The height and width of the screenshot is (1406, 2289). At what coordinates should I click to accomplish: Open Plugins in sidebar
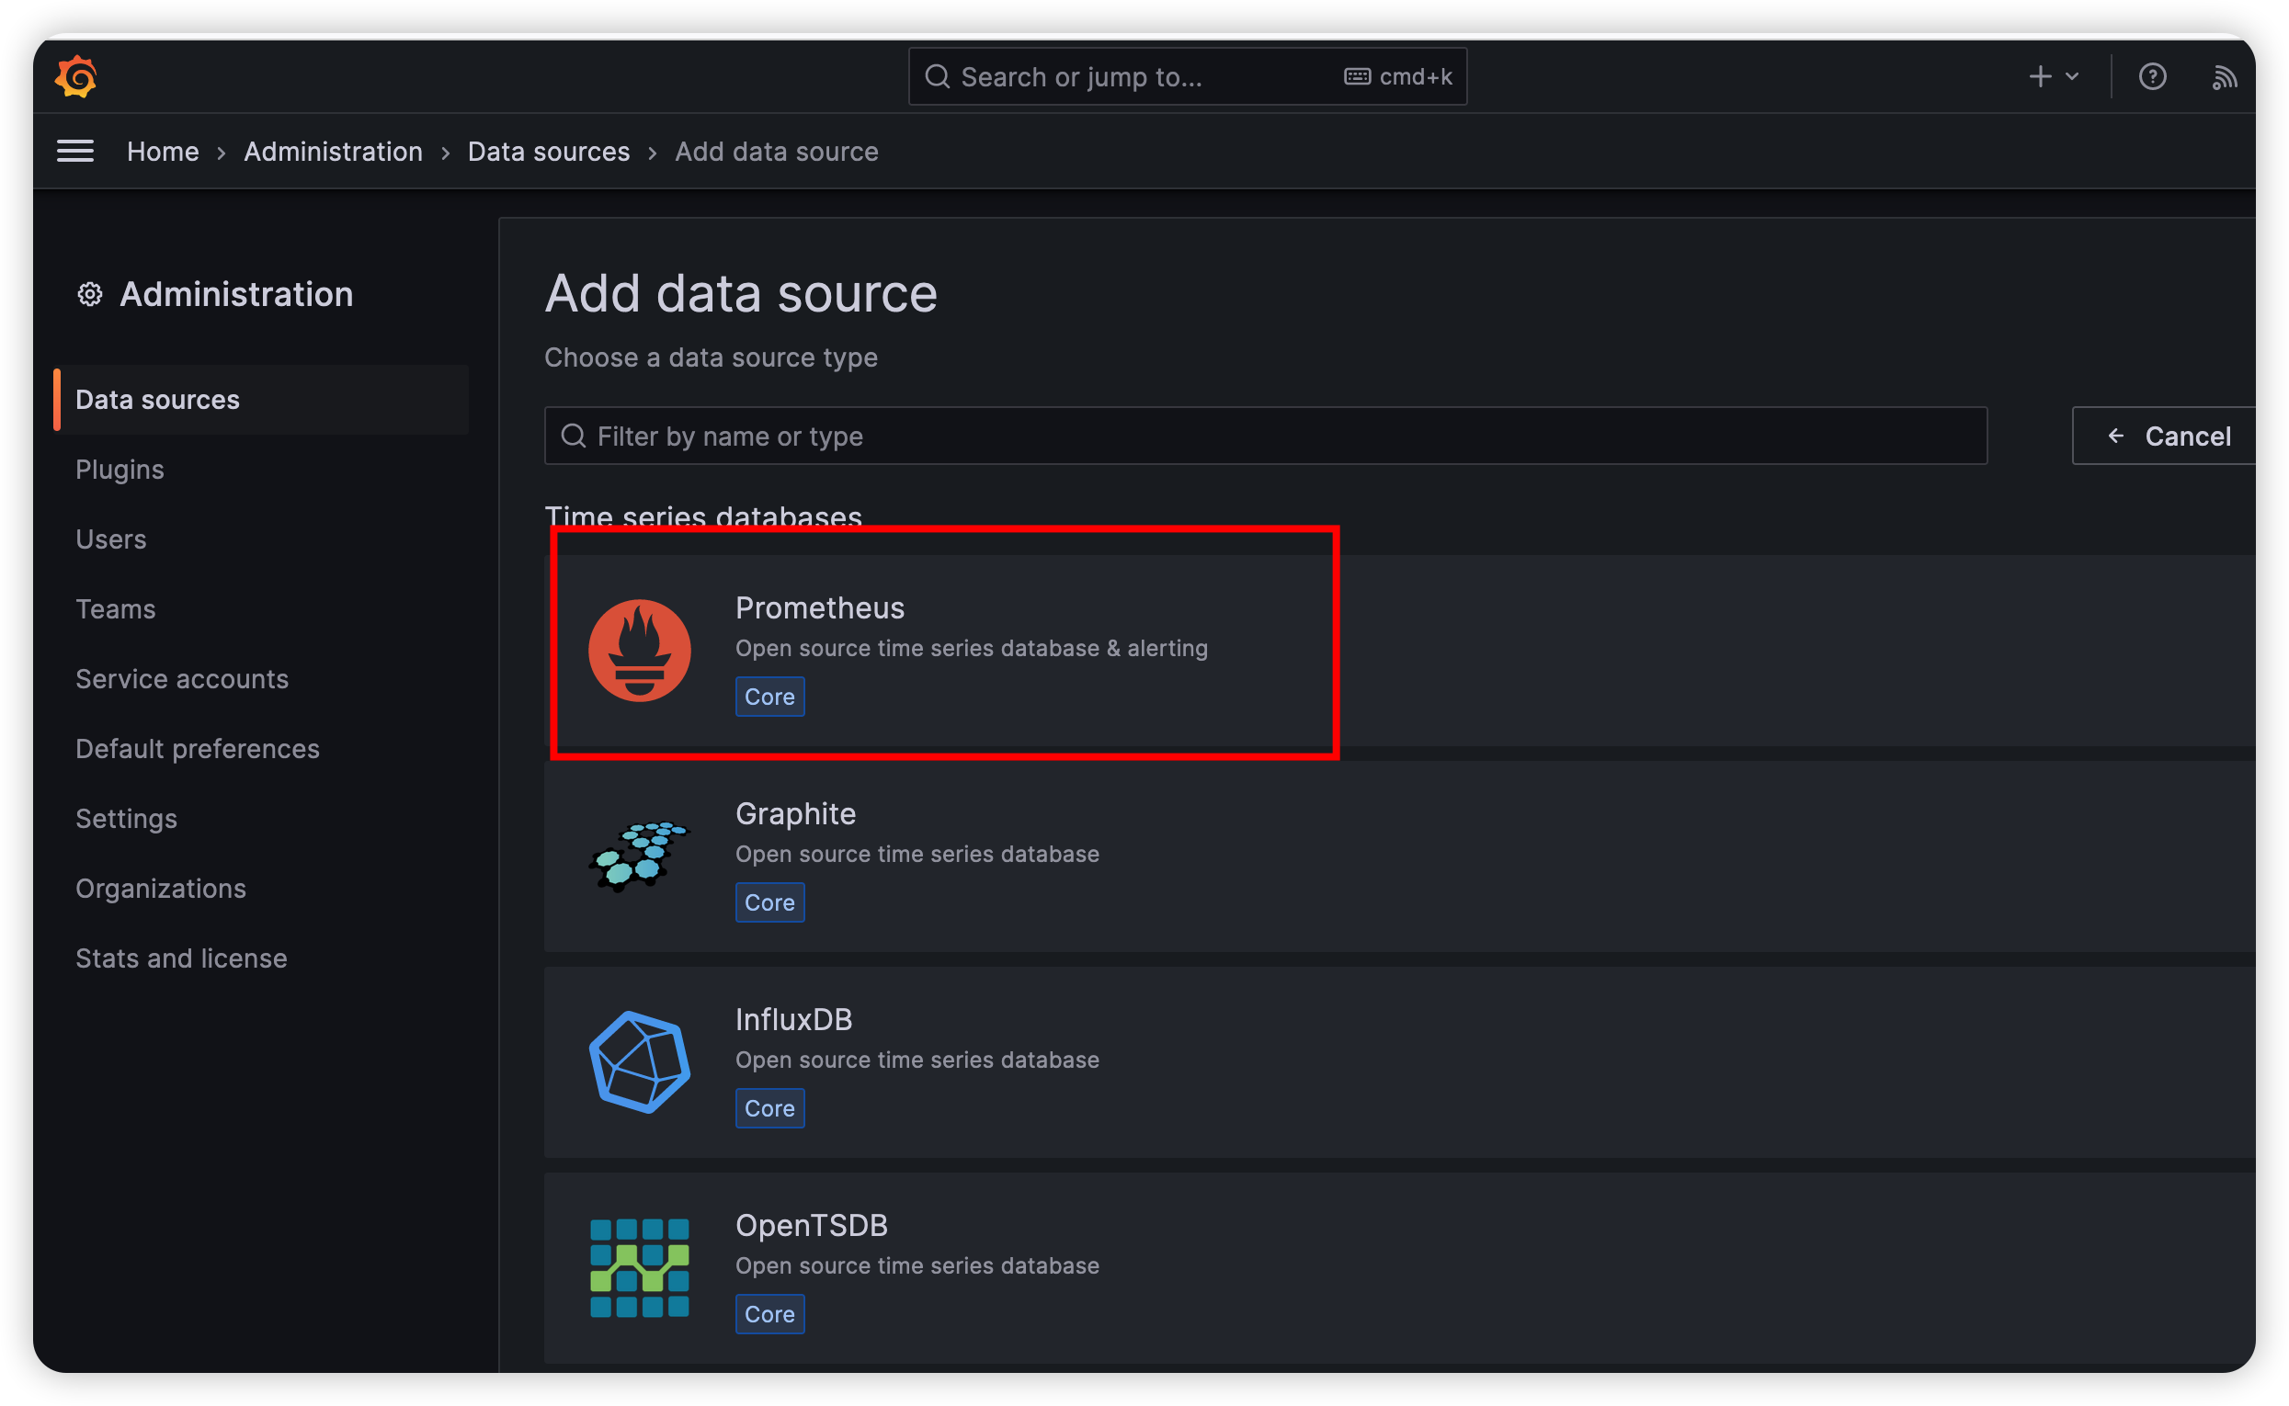click(x=120, y=470)
